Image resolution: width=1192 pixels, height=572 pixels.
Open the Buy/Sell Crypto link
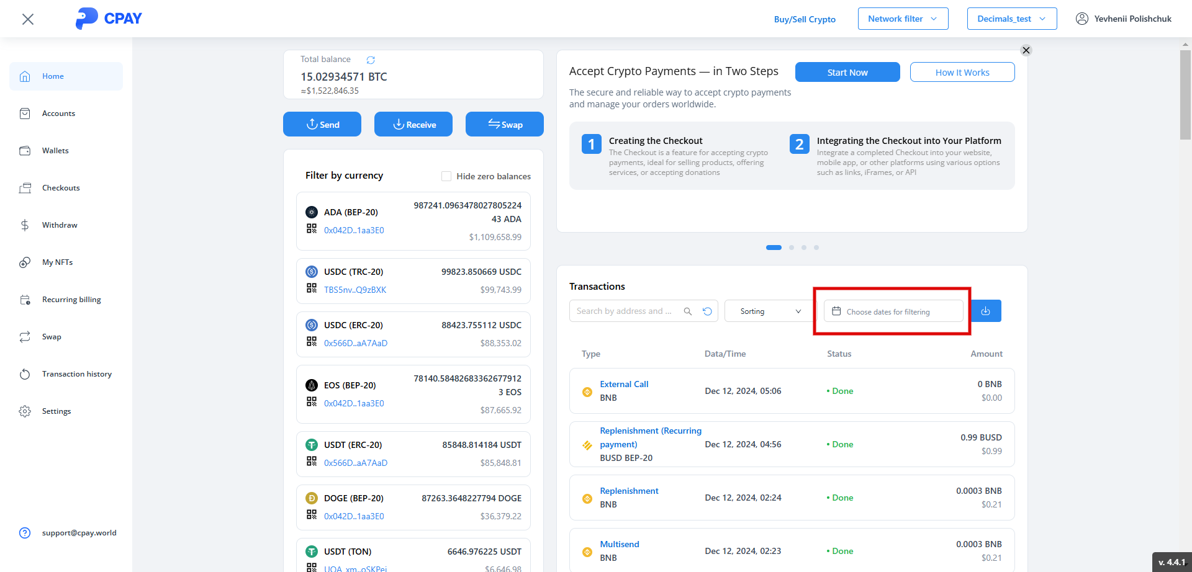[805, 19]
